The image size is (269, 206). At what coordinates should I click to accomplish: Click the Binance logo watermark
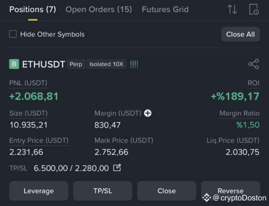[207, 198]
